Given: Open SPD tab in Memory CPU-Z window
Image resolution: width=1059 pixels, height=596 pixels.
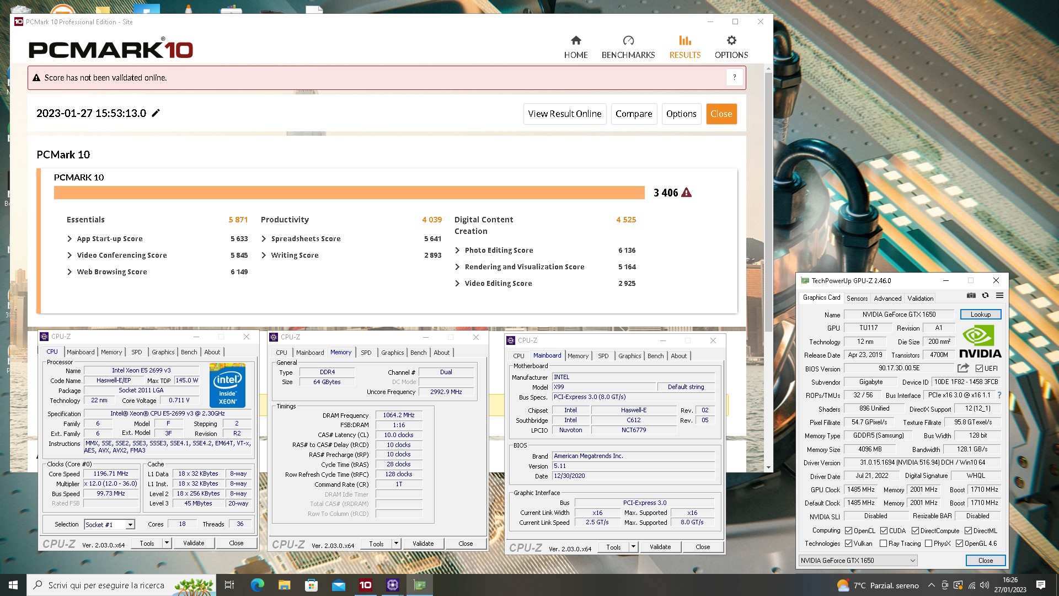Looking at the screenshot, I should pyautogui.click(x=366, y=353).
